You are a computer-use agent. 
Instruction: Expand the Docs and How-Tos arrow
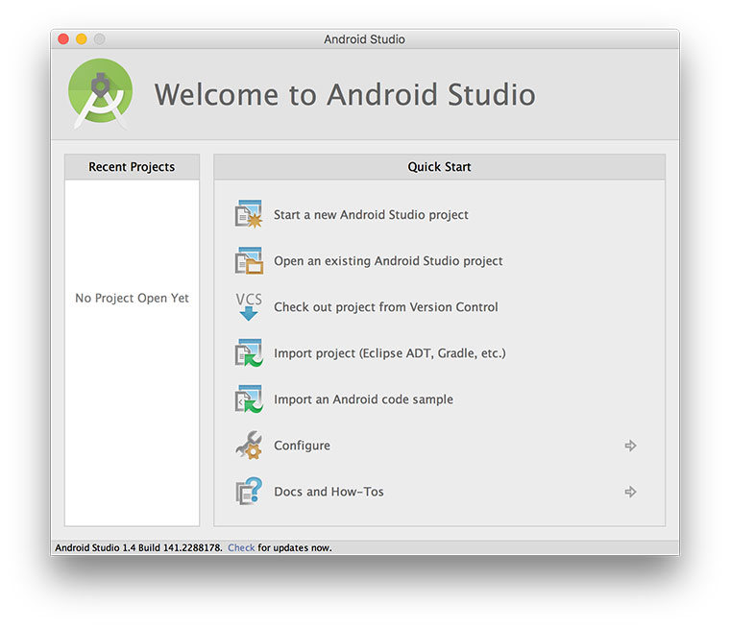tap(630, 492)
